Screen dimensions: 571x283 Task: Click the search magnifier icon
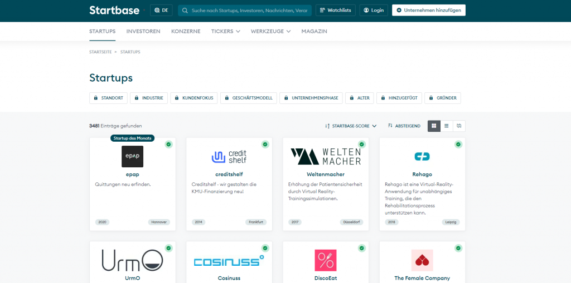click(185, 11)
